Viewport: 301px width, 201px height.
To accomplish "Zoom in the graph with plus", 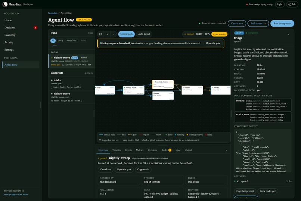I will coord(107,34).
